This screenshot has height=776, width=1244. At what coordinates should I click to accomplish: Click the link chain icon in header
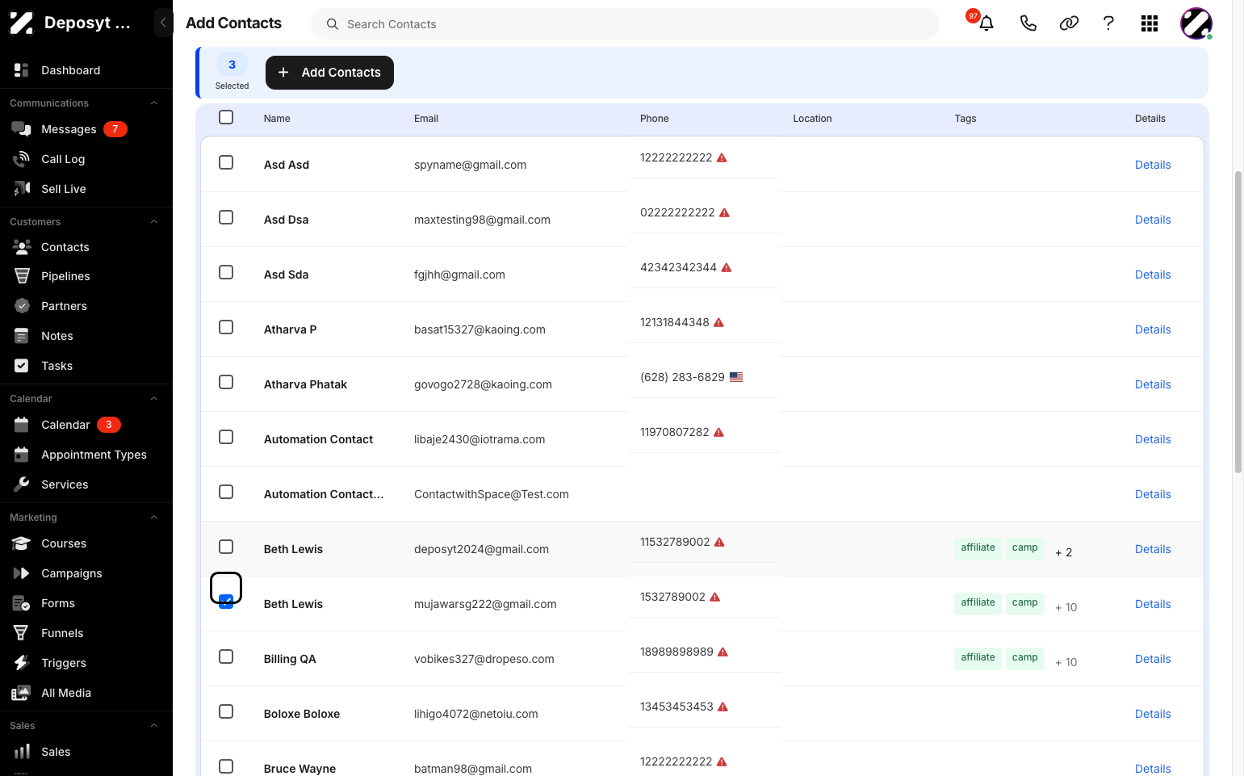(1069, 23)
